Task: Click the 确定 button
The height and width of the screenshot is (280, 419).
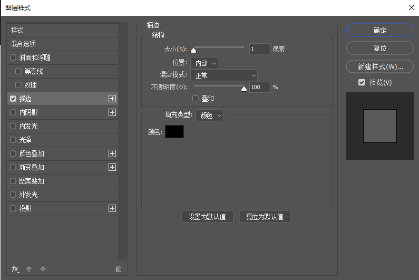Action: (x=380, y=30)
